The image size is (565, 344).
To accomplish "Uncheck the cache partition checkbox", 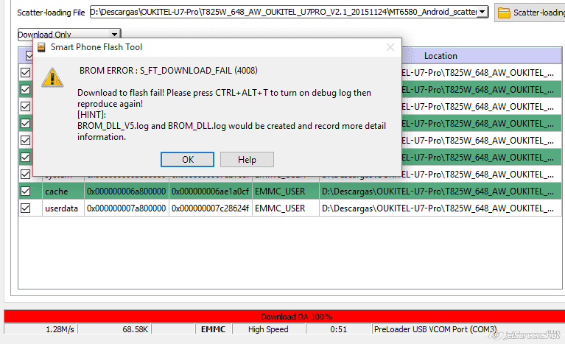I will (x=25, y=191).
